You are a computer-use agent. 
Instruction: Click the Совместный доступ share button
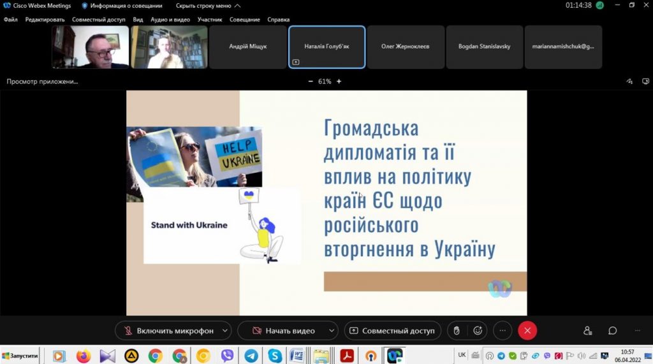(392, 331)
